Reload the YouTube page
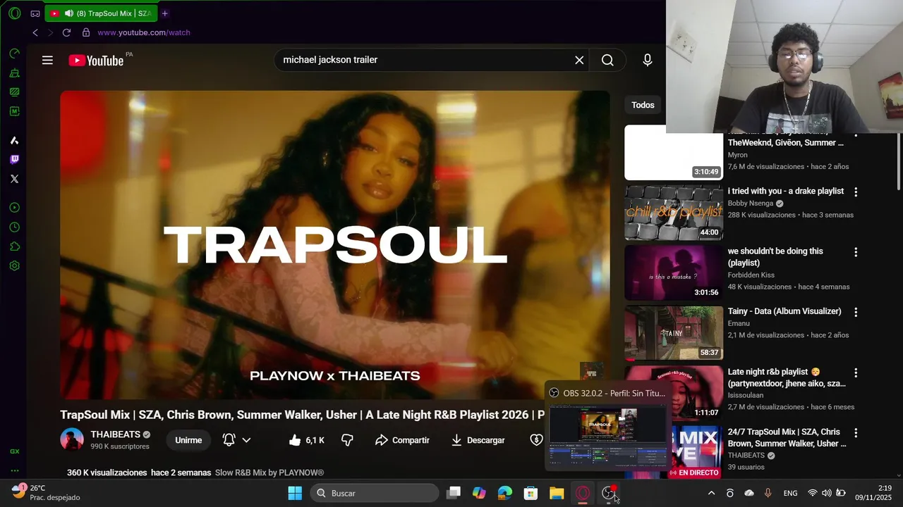The height and width of the screenshot is (507, 903). tap(66, 32)
